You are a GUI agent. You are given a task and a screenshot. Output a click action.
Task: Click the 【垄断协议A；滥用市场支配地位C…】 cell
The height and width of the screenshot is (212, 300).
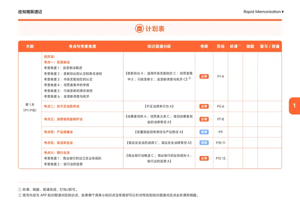click(x=159, y=76)
